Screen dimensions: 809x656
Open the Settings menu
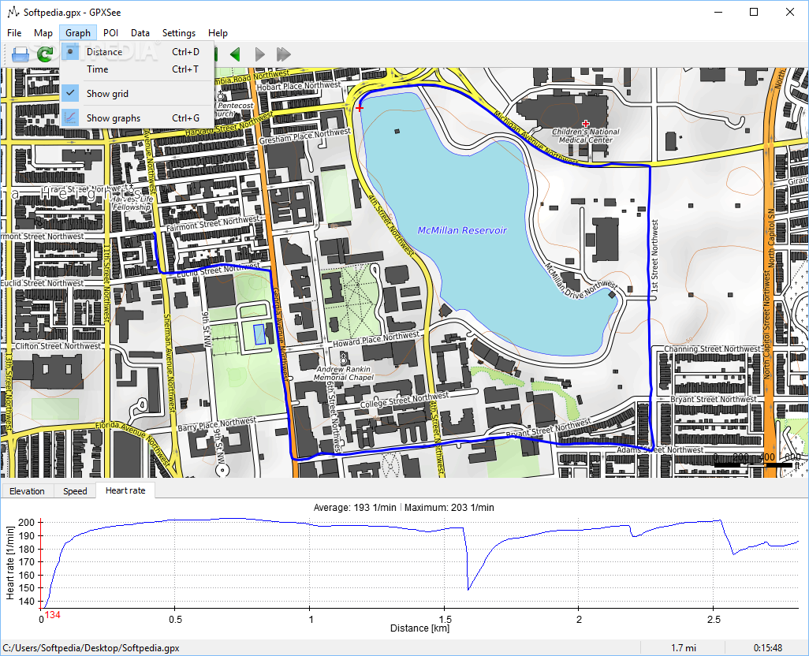pyautogui.click(x=179, y=33)
